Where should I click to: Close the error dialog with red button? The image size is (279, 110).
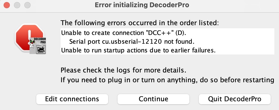click(7, 5)
